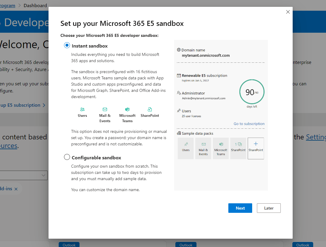The height and width of the screenshot is (247, 326).
Task: Open the Go to subscription link
Action: 249,124
